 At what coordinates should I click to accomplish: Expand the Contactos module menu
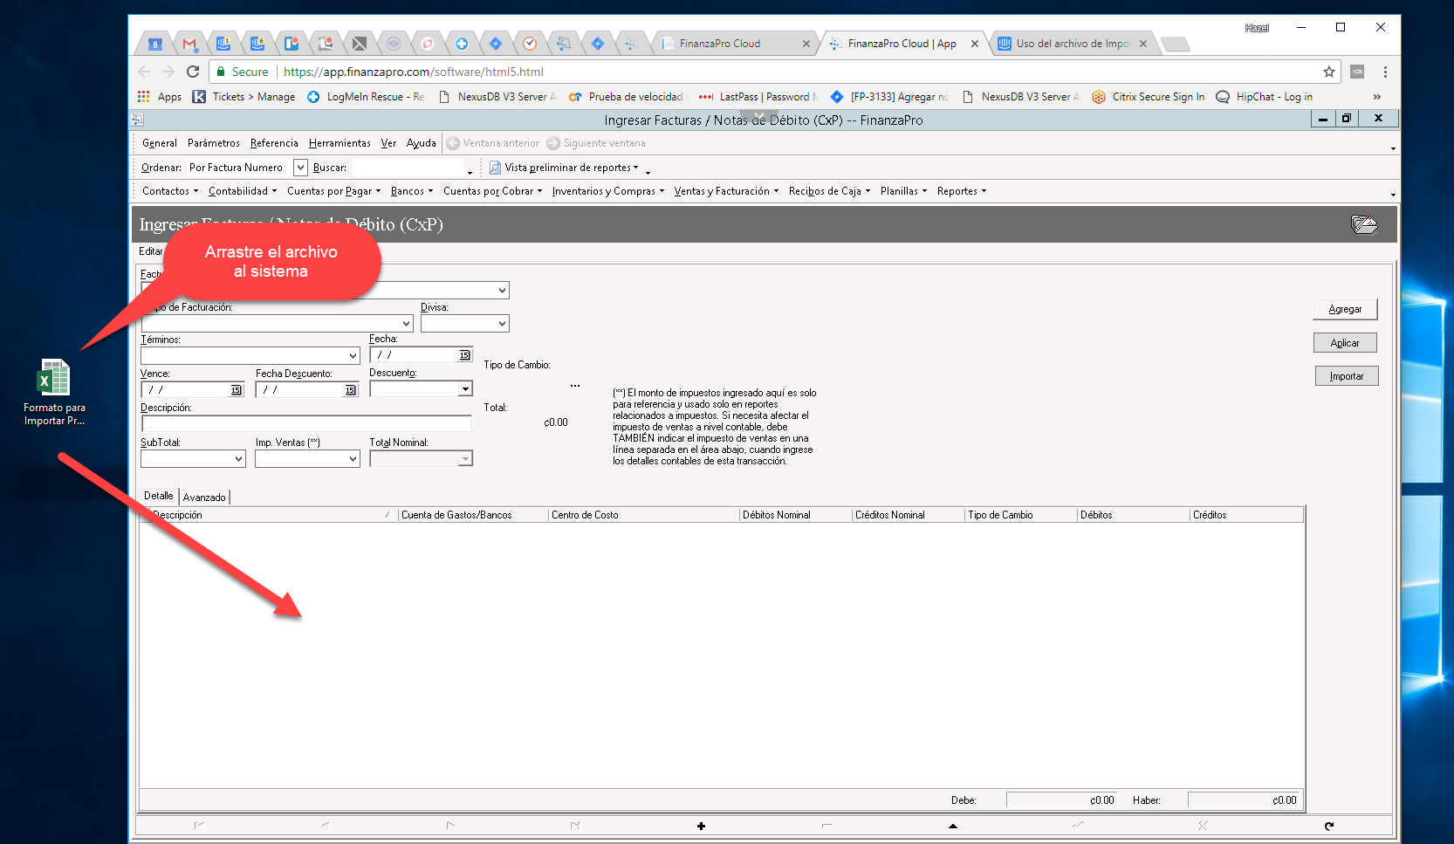(x=170, y=191)
